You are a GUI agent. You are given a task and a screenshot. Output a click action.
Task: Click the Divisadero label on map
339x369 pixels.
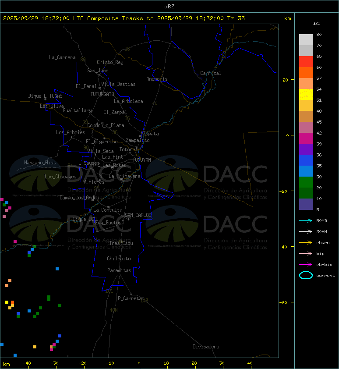coord(206,347)
